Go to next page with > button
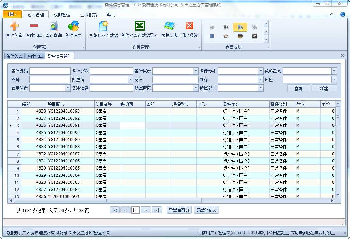Viewport: 350px width, 239px height. point(146,210)
